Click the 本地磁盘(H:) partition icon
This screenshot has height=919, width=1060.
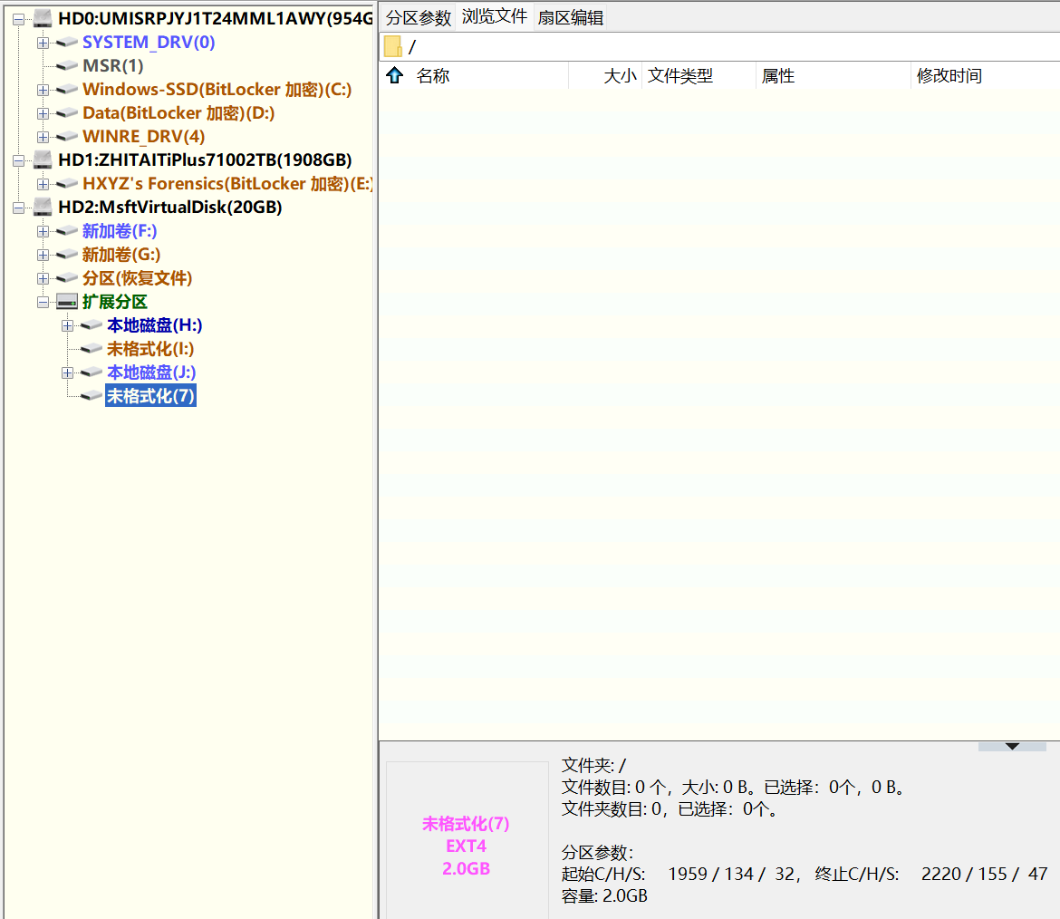(x=92, y=326)
